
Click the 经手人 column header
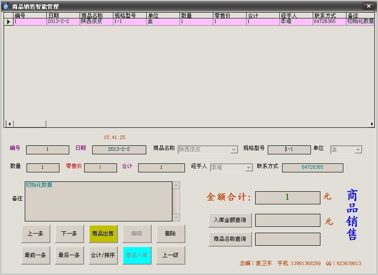click(x=296, y=15)
